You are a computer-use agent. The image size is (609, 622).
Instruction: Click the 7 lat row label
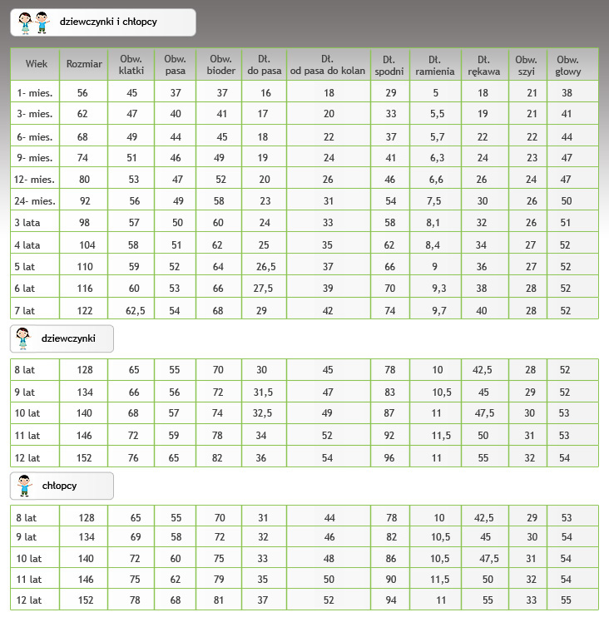pyautogui.click(x=25, y=311)
